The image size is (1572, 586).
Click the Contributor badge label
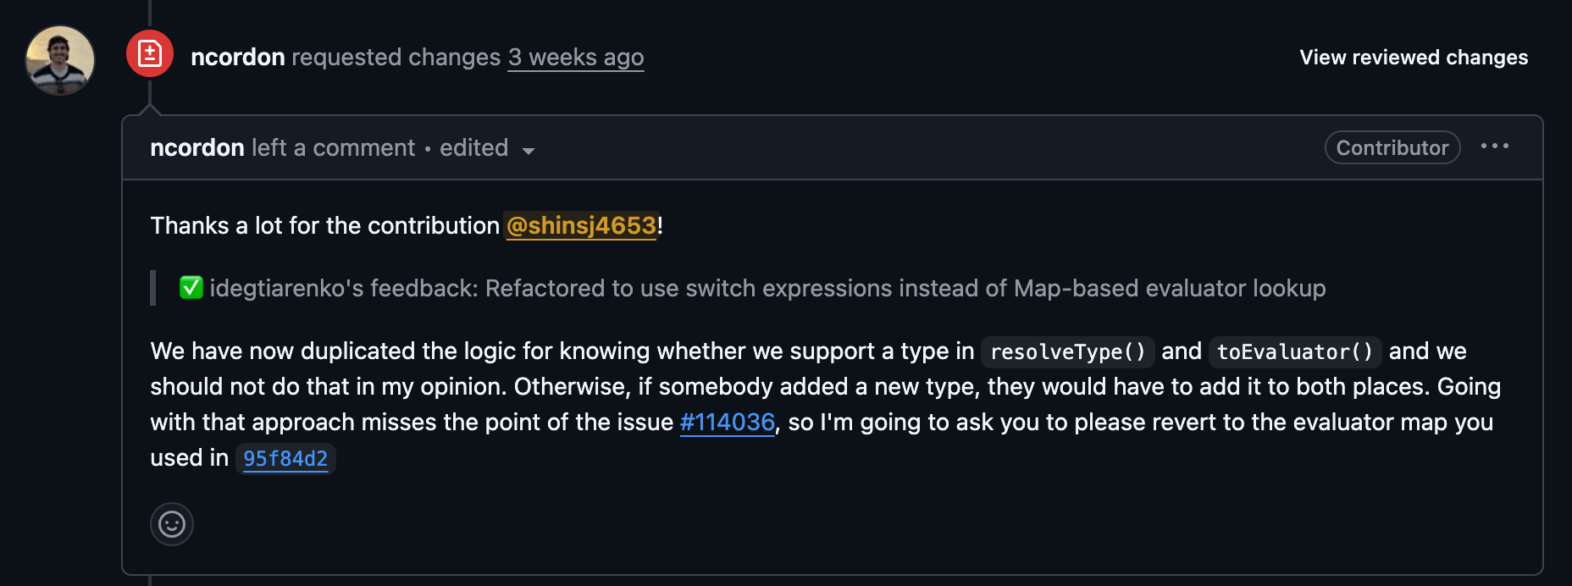[x=1392, y=148]
